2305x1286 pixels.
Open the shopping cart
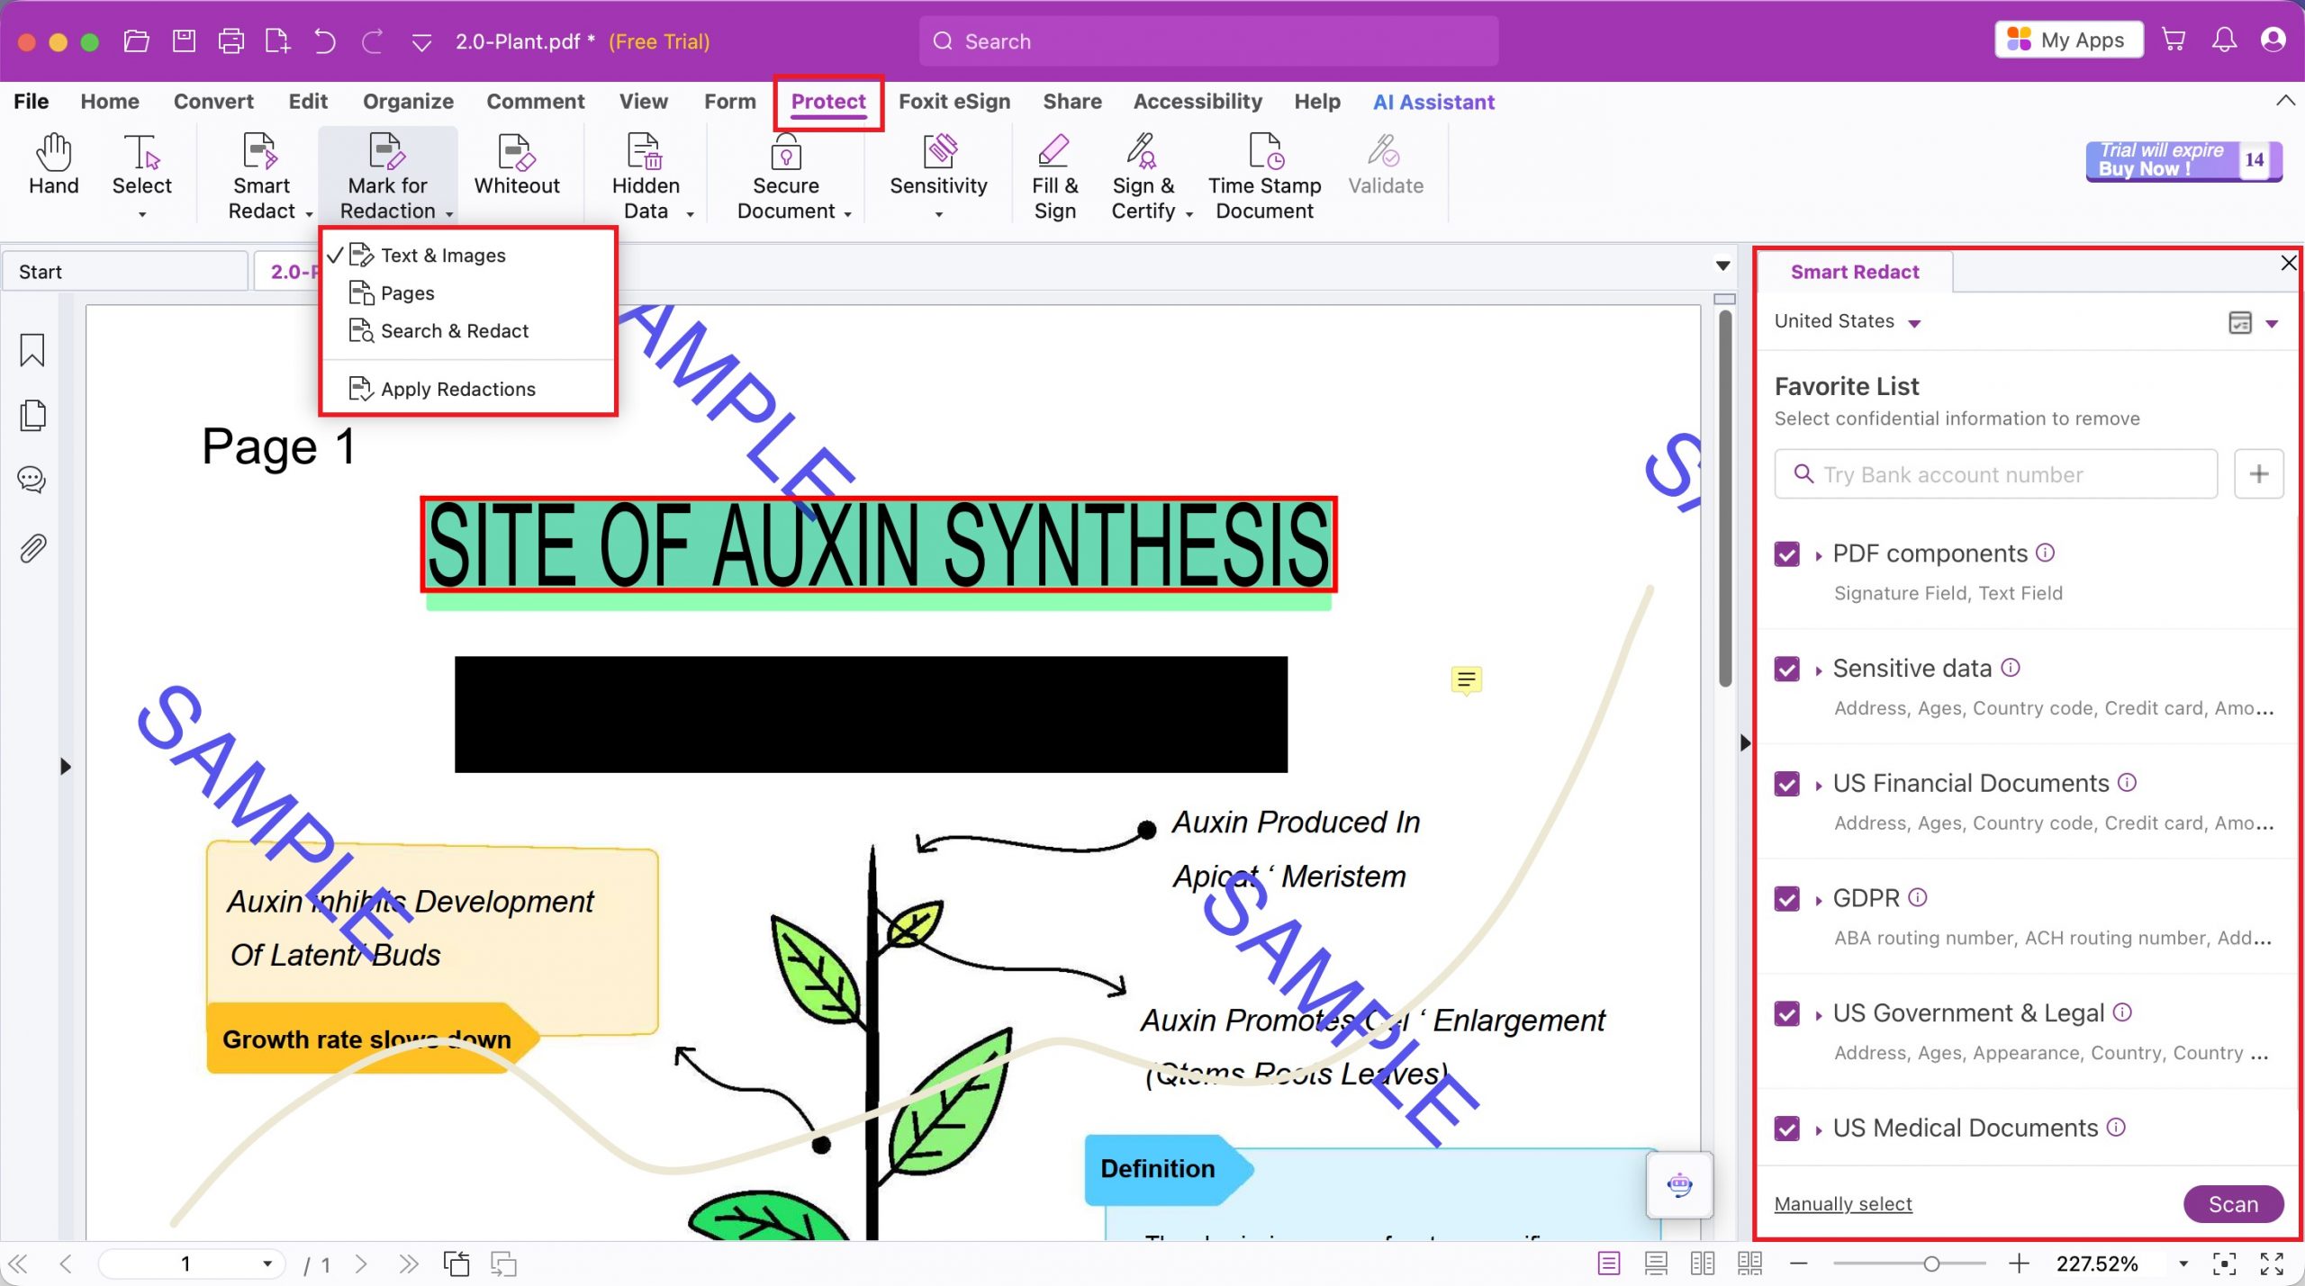2174,40
